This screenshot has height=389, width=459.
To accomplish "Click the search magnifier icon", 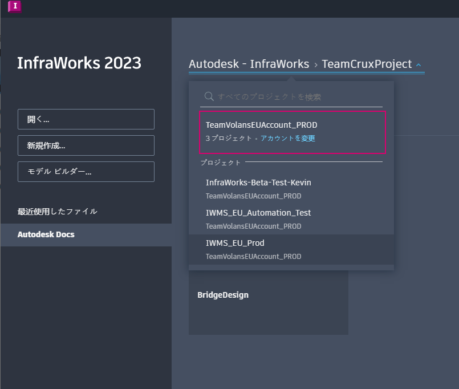I will (x=209, y=96).
